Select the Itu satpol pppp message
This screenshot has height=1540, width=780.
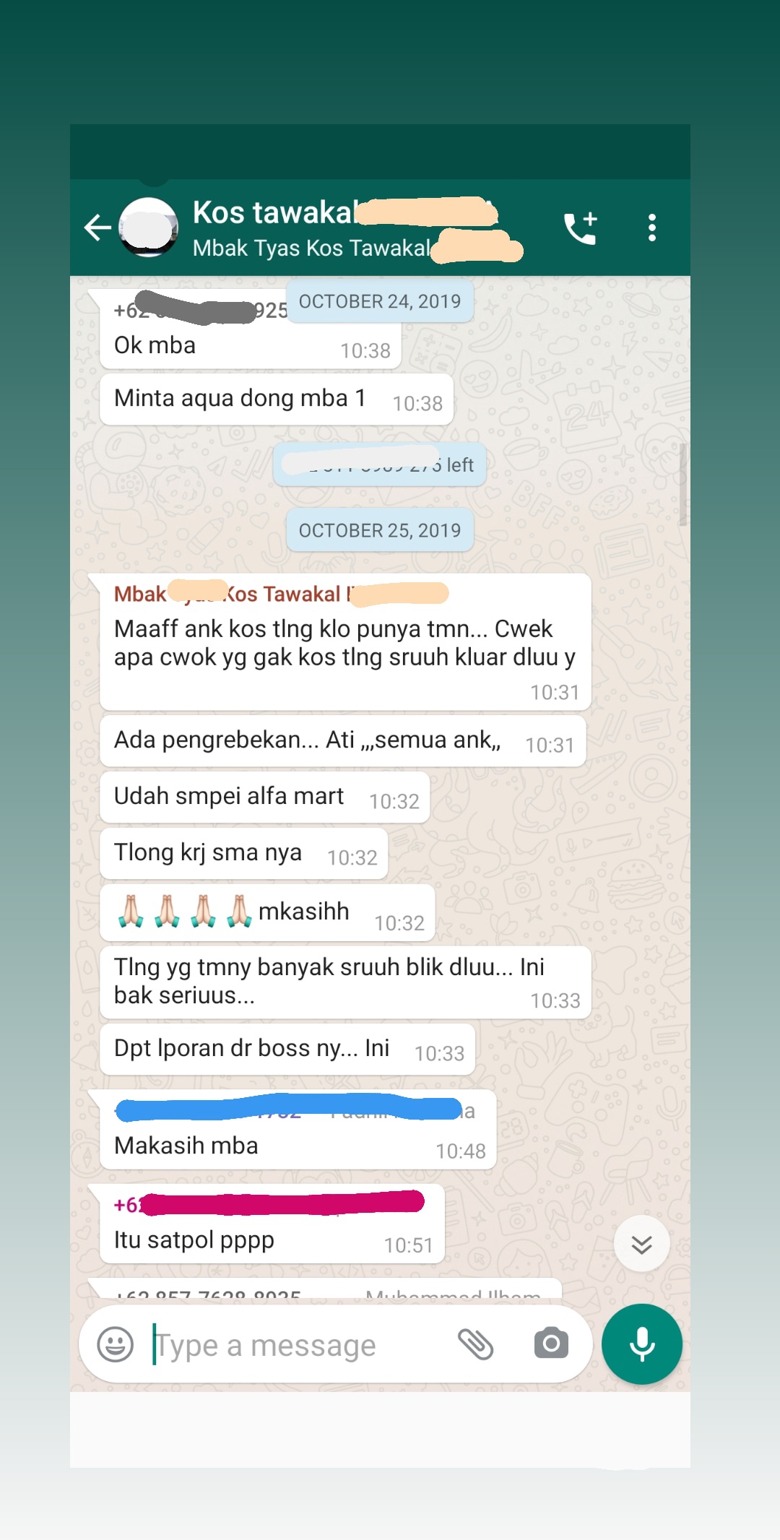(x=272, y=1224)
